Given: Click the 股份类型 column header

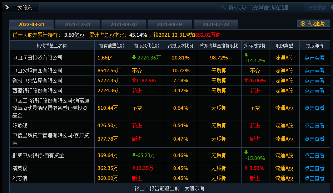Looking at the screenshot, I should click(x=284, y=46).
